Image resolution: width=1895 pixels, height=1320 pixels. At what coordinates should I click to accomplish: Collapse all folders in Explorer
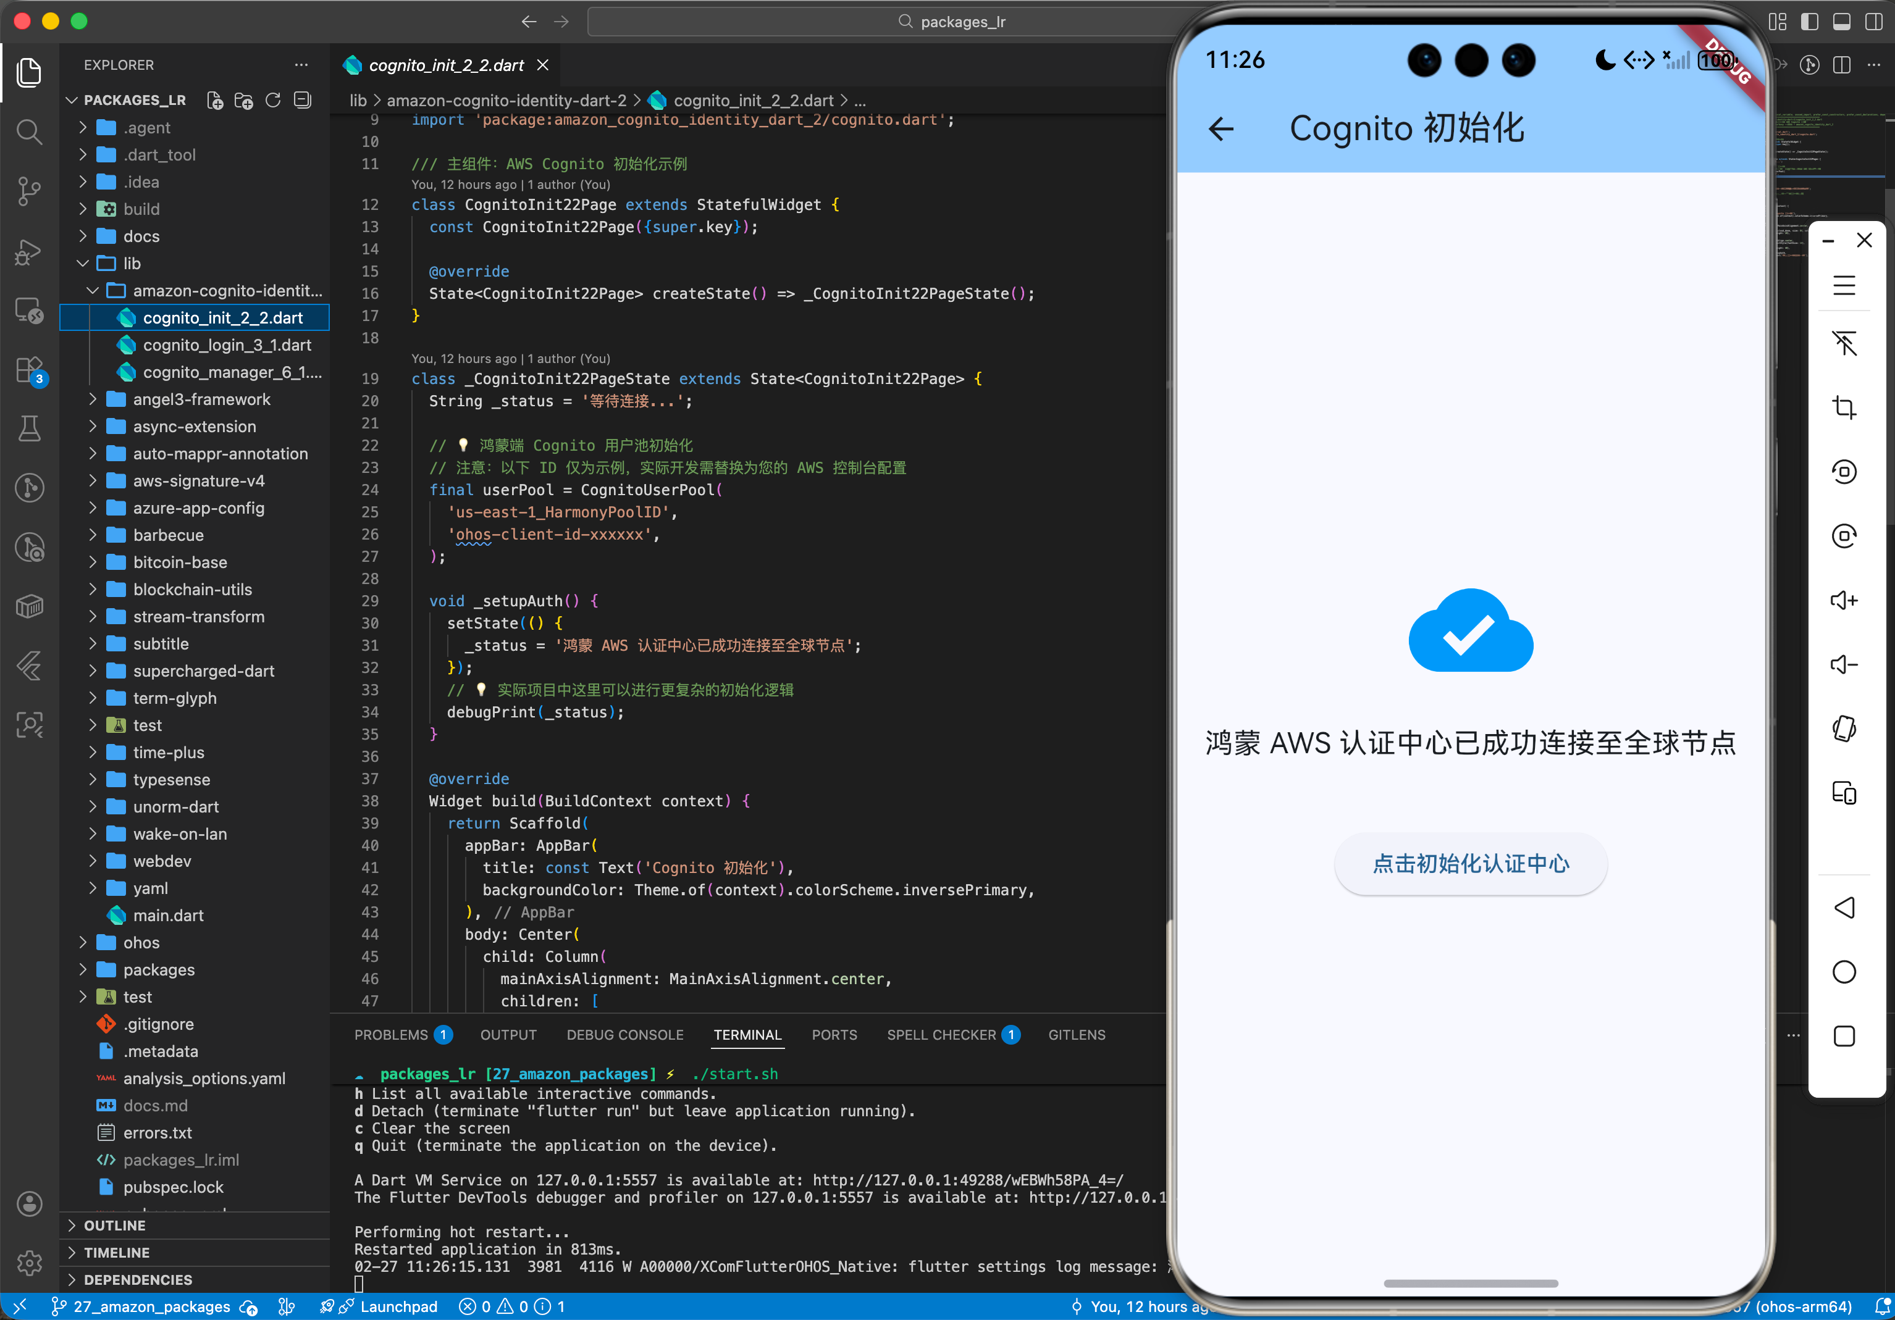(303, 101)
